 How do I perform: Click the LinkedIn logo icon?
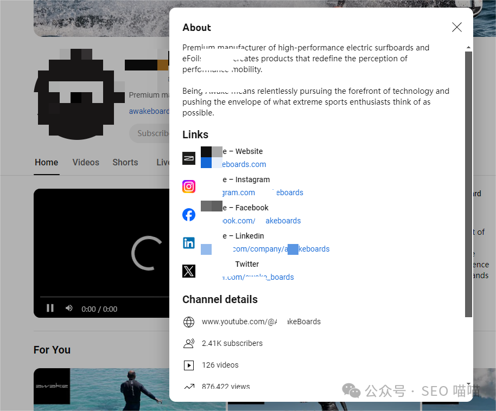click(189, 243)
